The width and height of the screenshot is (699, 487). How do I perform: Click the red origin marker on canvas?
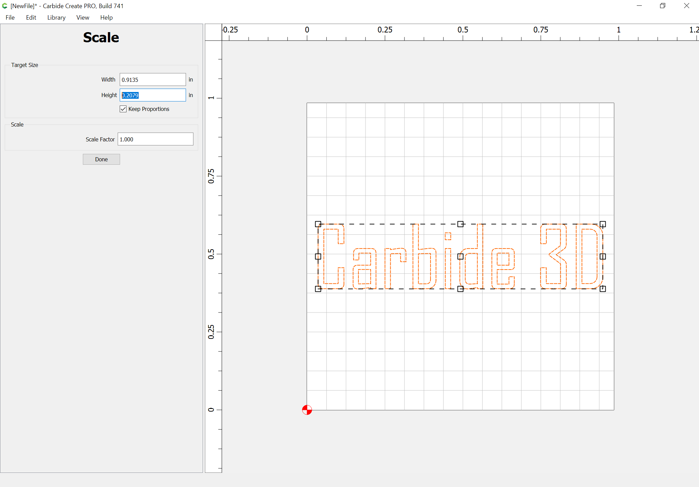point(307,410)
